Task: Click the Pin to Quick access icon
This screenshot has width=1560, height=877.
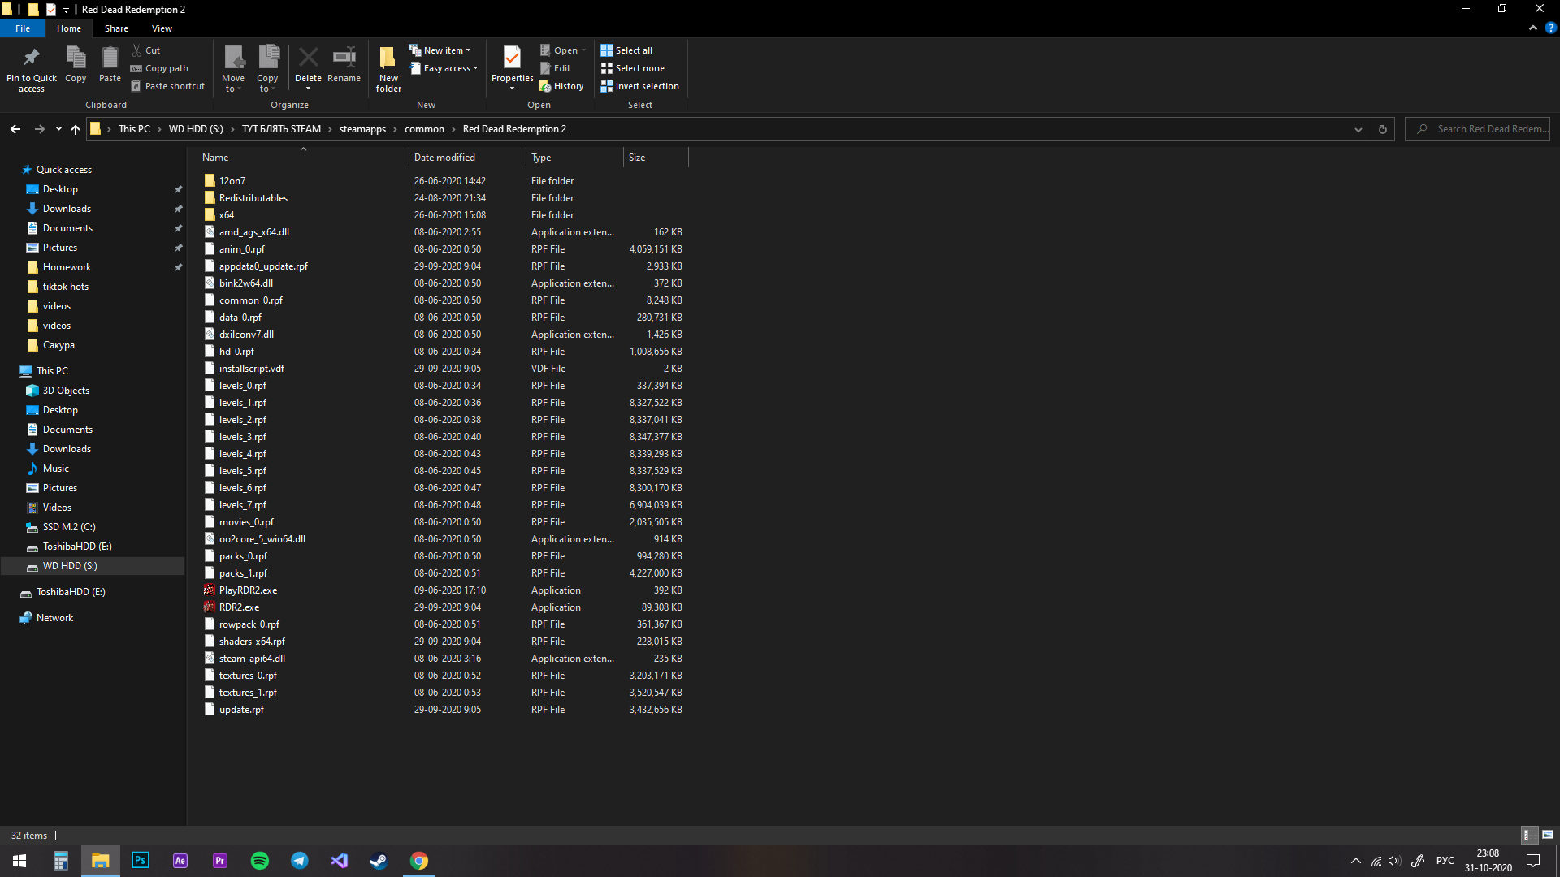Action: [31, 67]
